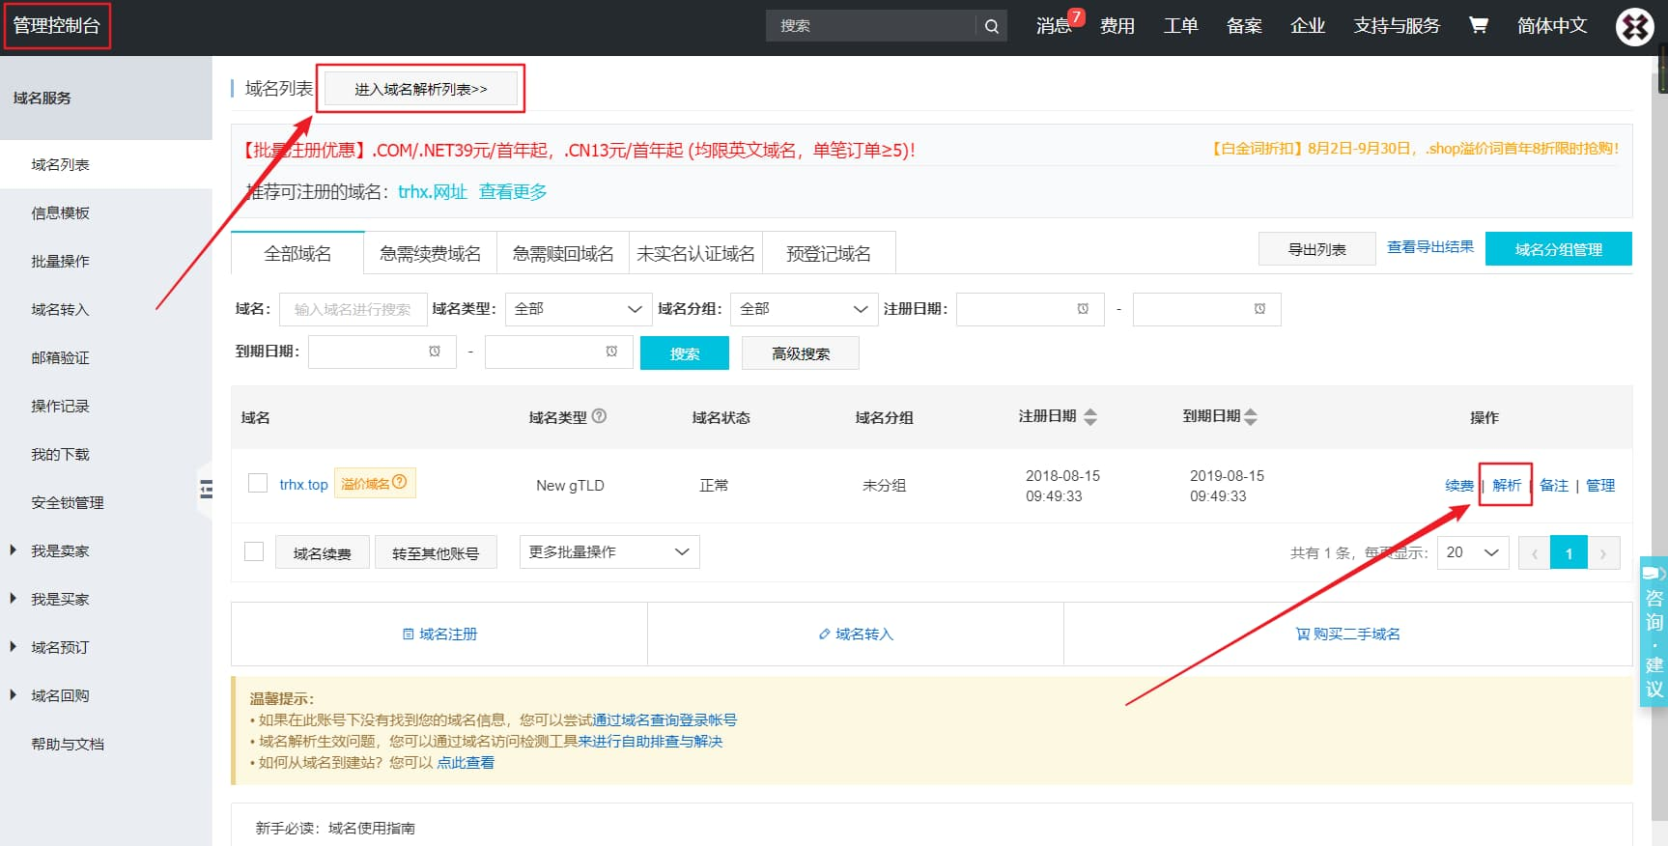Click the 域名 search input field
Viewport: 1668px width, 846px height.
pyautogui.click(x=353, y=309)
